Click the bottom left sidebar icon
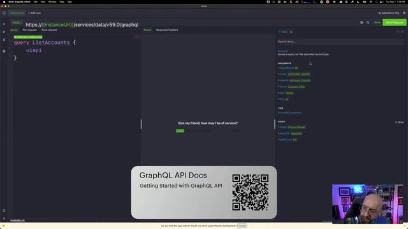Viewport: 408px width, 229px height. (x=4, y=218)
